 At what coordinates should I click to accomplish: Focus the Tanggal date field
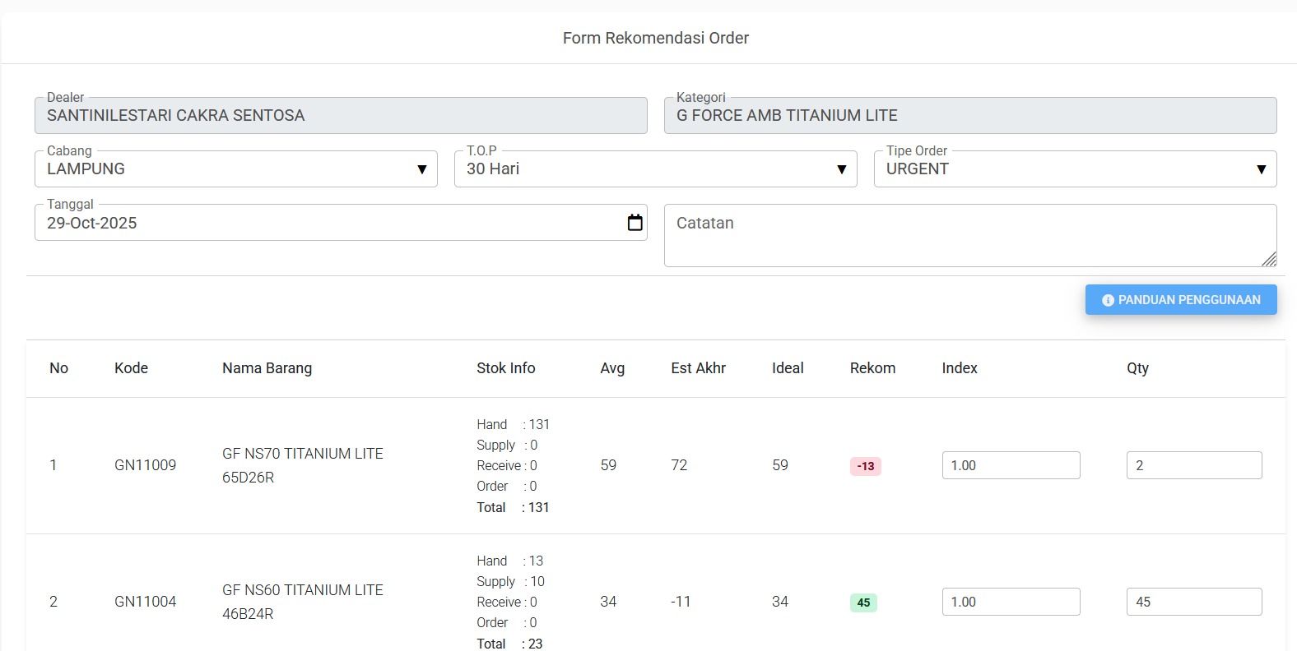[329, 223]
